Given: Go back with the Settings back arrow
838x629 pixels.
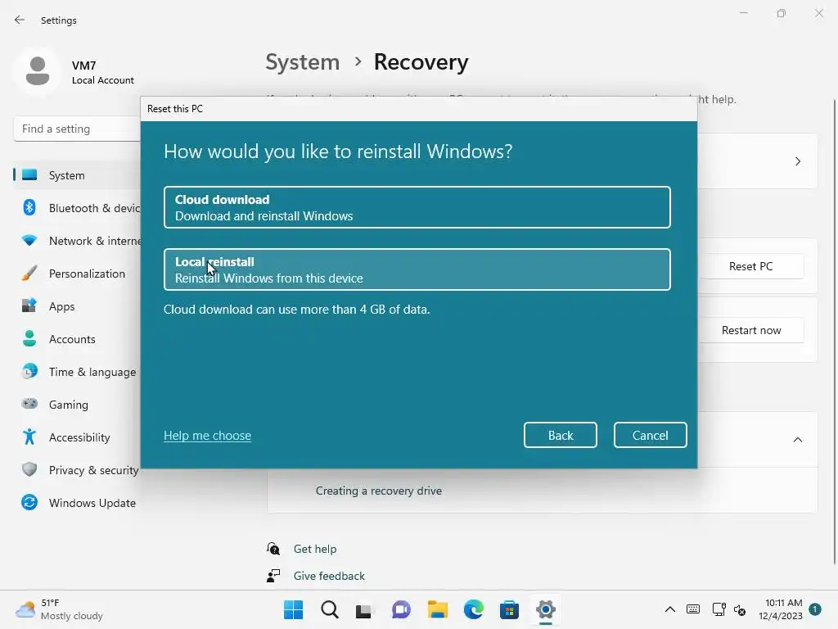Looking at the screenshot, I should pyautogui.click(x=20, y=20).
